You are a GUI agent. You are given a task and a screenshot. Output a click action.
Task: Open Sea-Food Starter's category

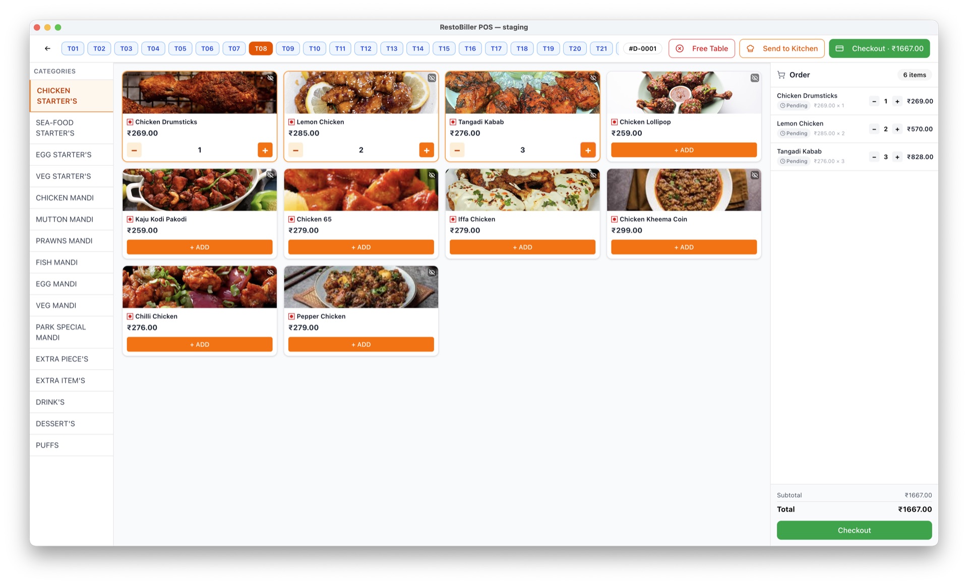coord(72,128)
